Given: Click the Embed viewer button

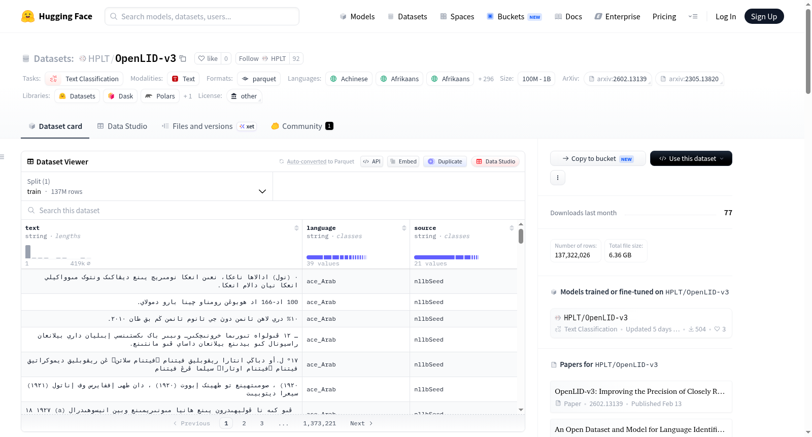Looking at the screenshot, I should tap(403, 161).
